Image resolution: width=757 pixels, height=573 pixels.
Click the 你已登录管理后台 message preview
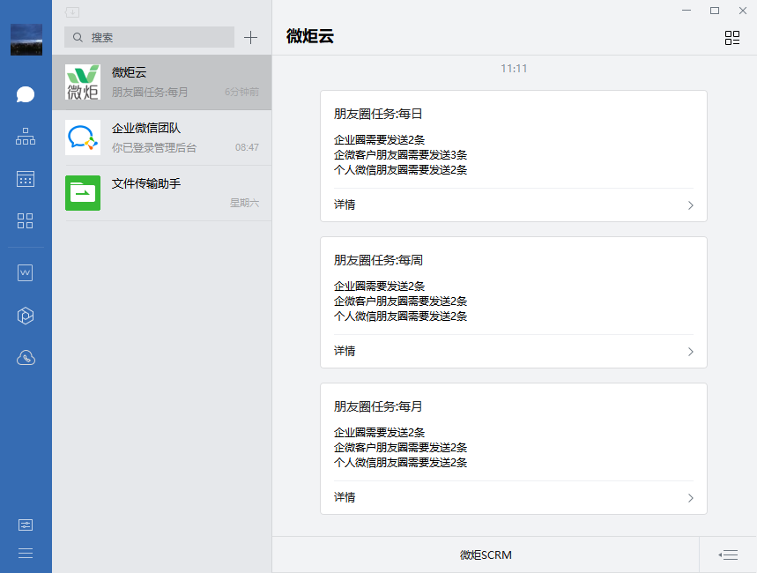154,148
